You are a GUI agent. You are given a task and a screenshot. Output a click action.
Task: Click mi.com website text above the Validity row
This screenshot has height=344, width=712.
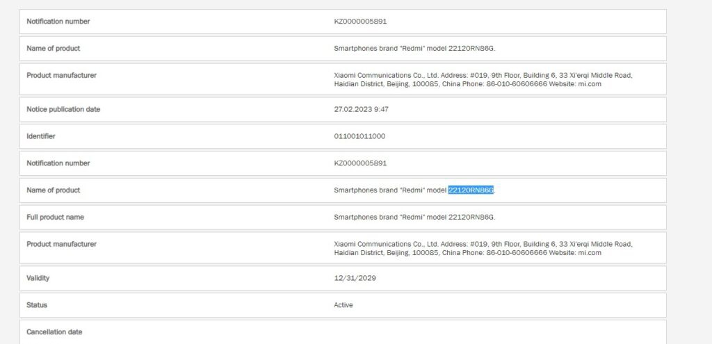(590, 253)
